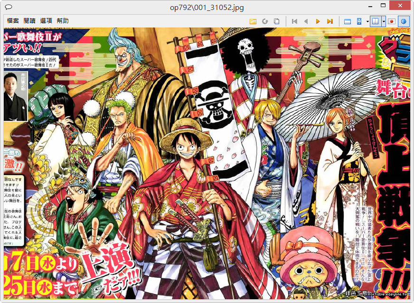The image size is (414, 303).
Task: Jump to the last page
Action: [x=330, y=21]
